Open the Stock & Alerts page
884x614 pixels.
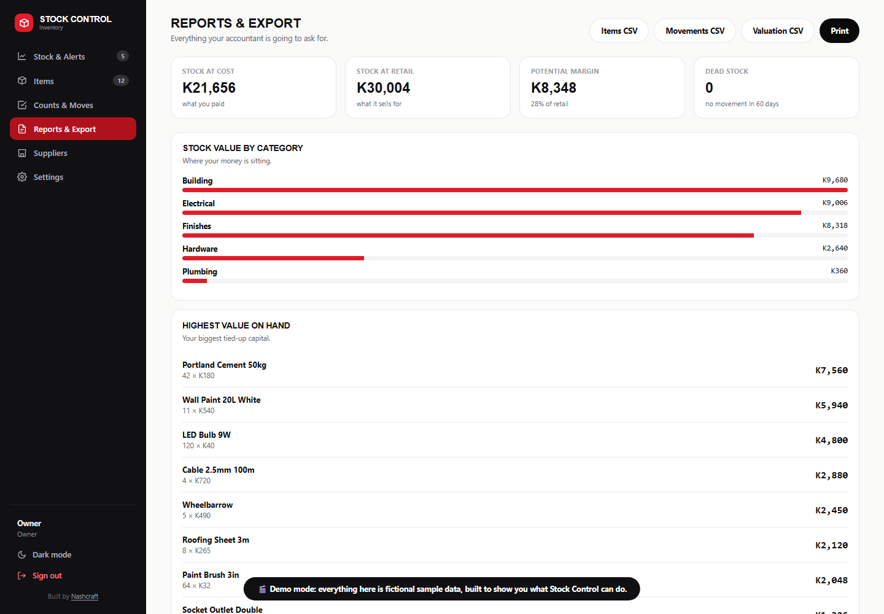click(73, 56)
